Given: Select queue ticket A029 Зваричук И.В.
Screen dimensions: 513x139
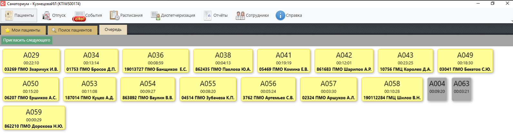Looking at the screenshot, I should (31, 61).
